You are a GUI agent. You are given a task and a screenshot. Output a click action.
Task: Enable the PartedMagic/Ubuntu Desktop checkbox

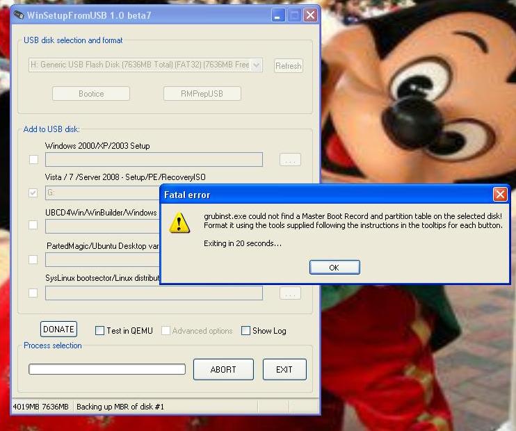tap(33, 259)
